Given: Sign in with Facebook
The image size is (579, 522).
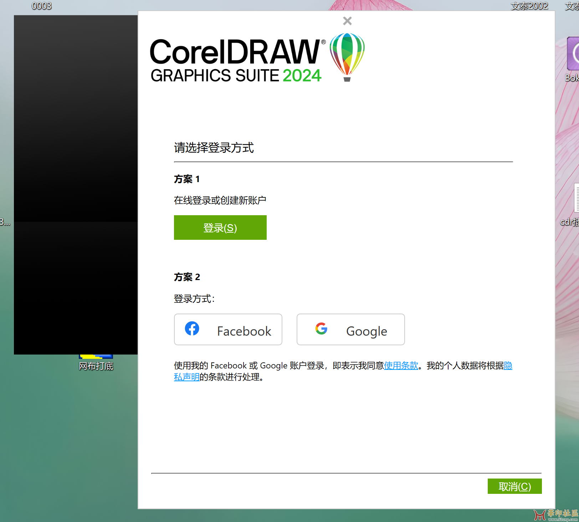Looking at the screenshot, I should point(228,329).
